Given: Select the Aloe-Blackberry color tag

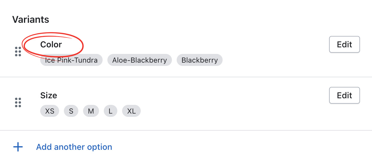Looking at the screenshot, I should click(139, 60).
